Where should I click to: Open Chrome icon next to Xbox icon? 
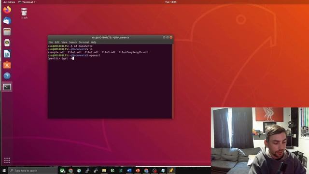point(71,171)
